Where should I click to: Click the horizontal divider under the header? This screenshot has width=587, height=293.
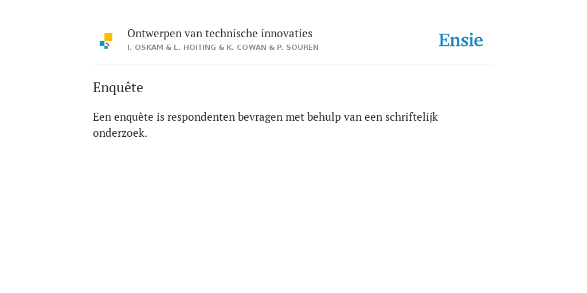coord(293,65)
